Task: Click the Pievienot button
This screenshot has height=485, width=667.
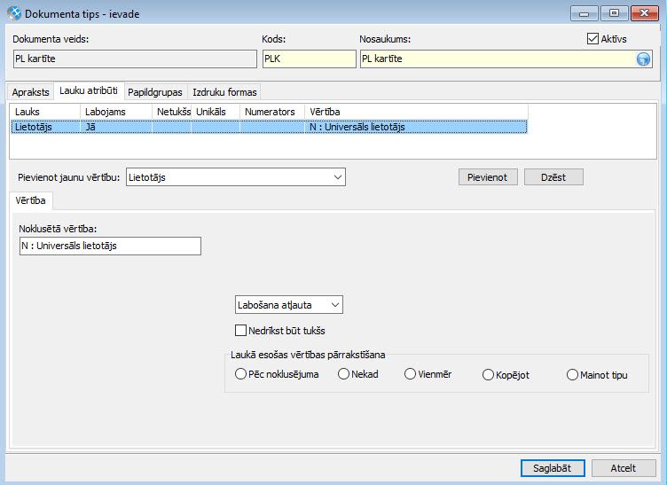Action: click(488, 177)
